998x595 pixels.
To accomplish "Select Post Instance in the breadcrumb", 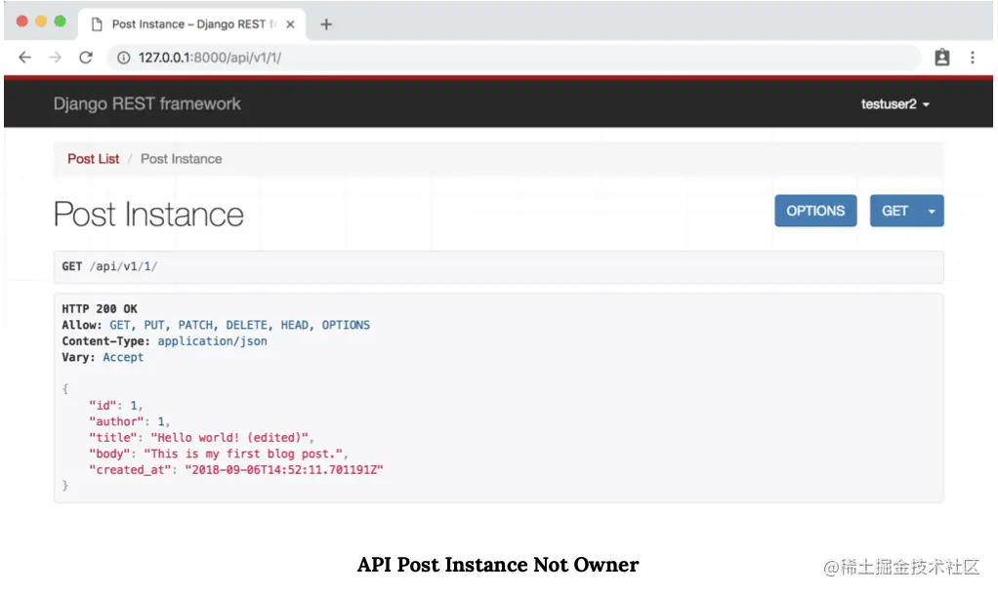I will [x=182, y=159].
